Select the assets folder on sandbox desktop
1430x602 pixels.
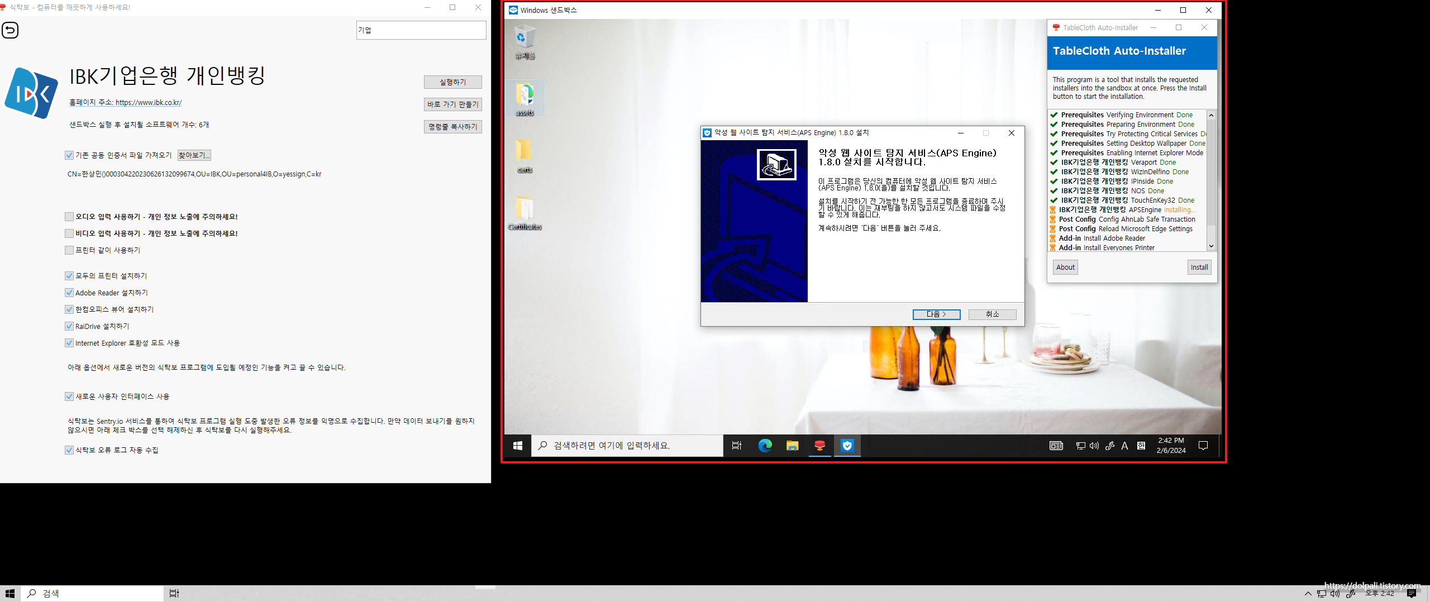[x=525, y=98]
